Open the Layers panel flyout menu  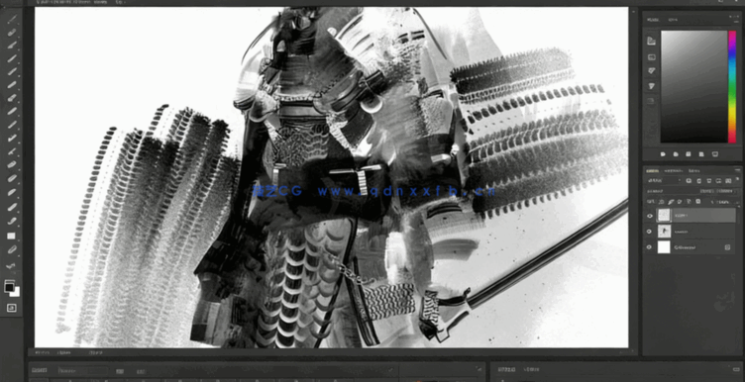pos(738,170)
